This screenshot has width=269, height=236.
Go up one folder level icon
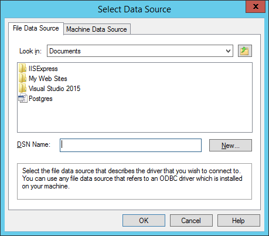pos(245,51)
